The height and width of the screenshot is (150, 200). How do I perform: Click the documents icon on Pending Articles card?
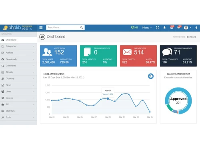87,52
